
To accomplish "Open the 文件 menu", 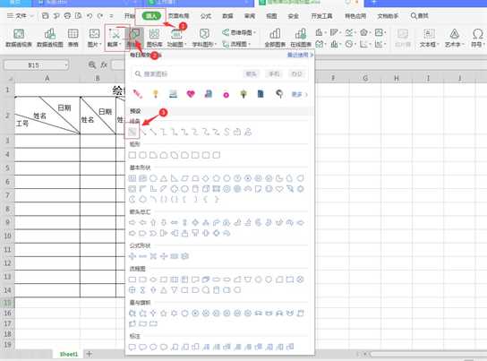I will (x=17, y=15).
